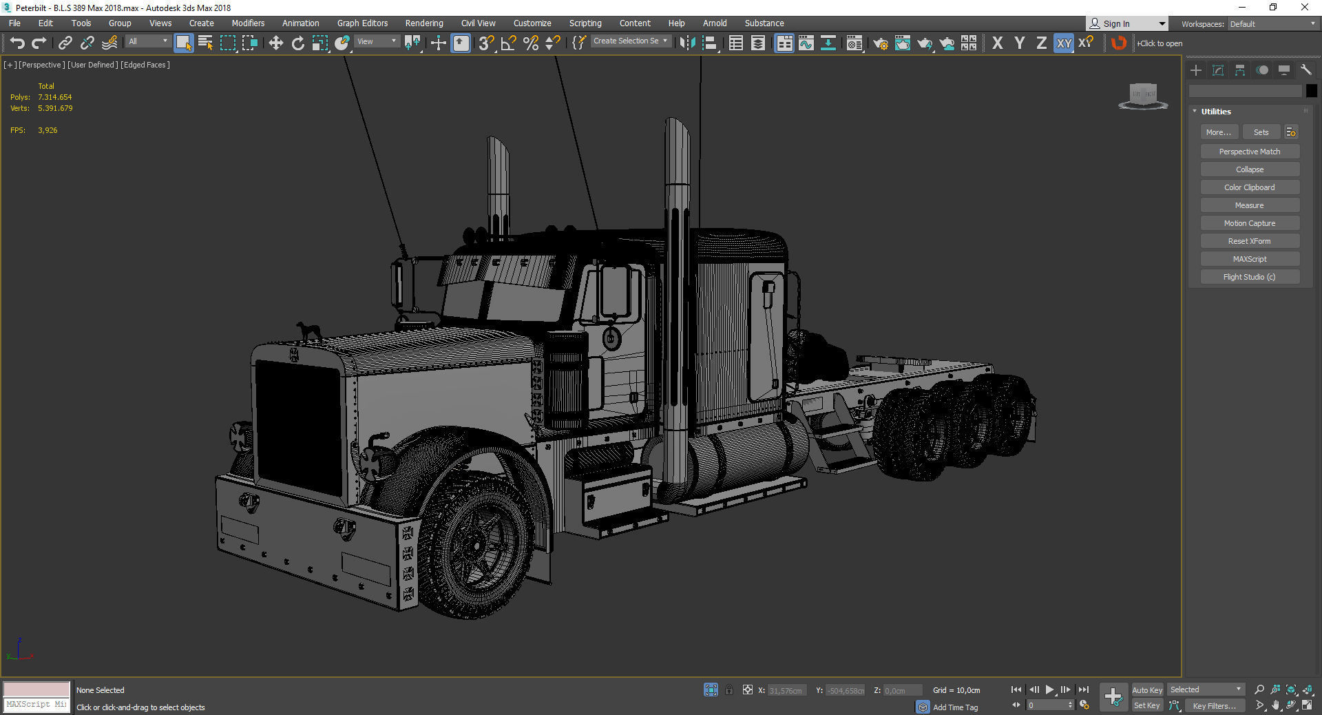This screenshot has width=1322, height=715.
Task: Switch to the Modify panel tab icon
Action: [x=1218, y=70]
